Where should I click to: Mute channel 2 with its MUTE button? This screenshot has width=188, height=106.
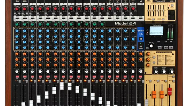click(x=27, y=81)
